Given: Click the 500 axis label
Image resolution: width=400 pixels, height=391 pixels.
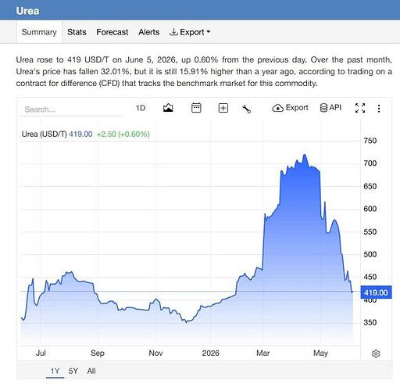Looking at the screenshot, I should [x=370, y=254].
